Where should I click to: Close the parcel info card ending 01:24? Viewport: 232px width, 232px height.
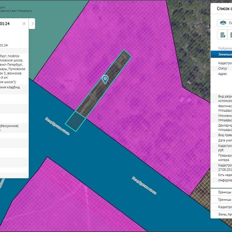point(24,24)
